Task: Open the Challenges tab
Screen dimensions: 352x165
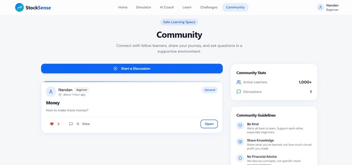Action: (209, 7)
